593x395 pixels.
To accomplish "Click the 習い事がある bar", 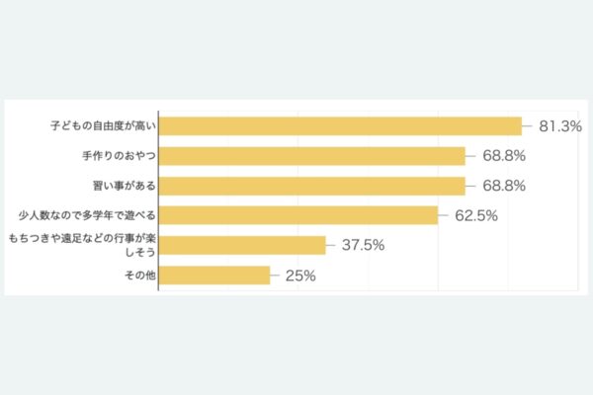I will tap(311, 186).
